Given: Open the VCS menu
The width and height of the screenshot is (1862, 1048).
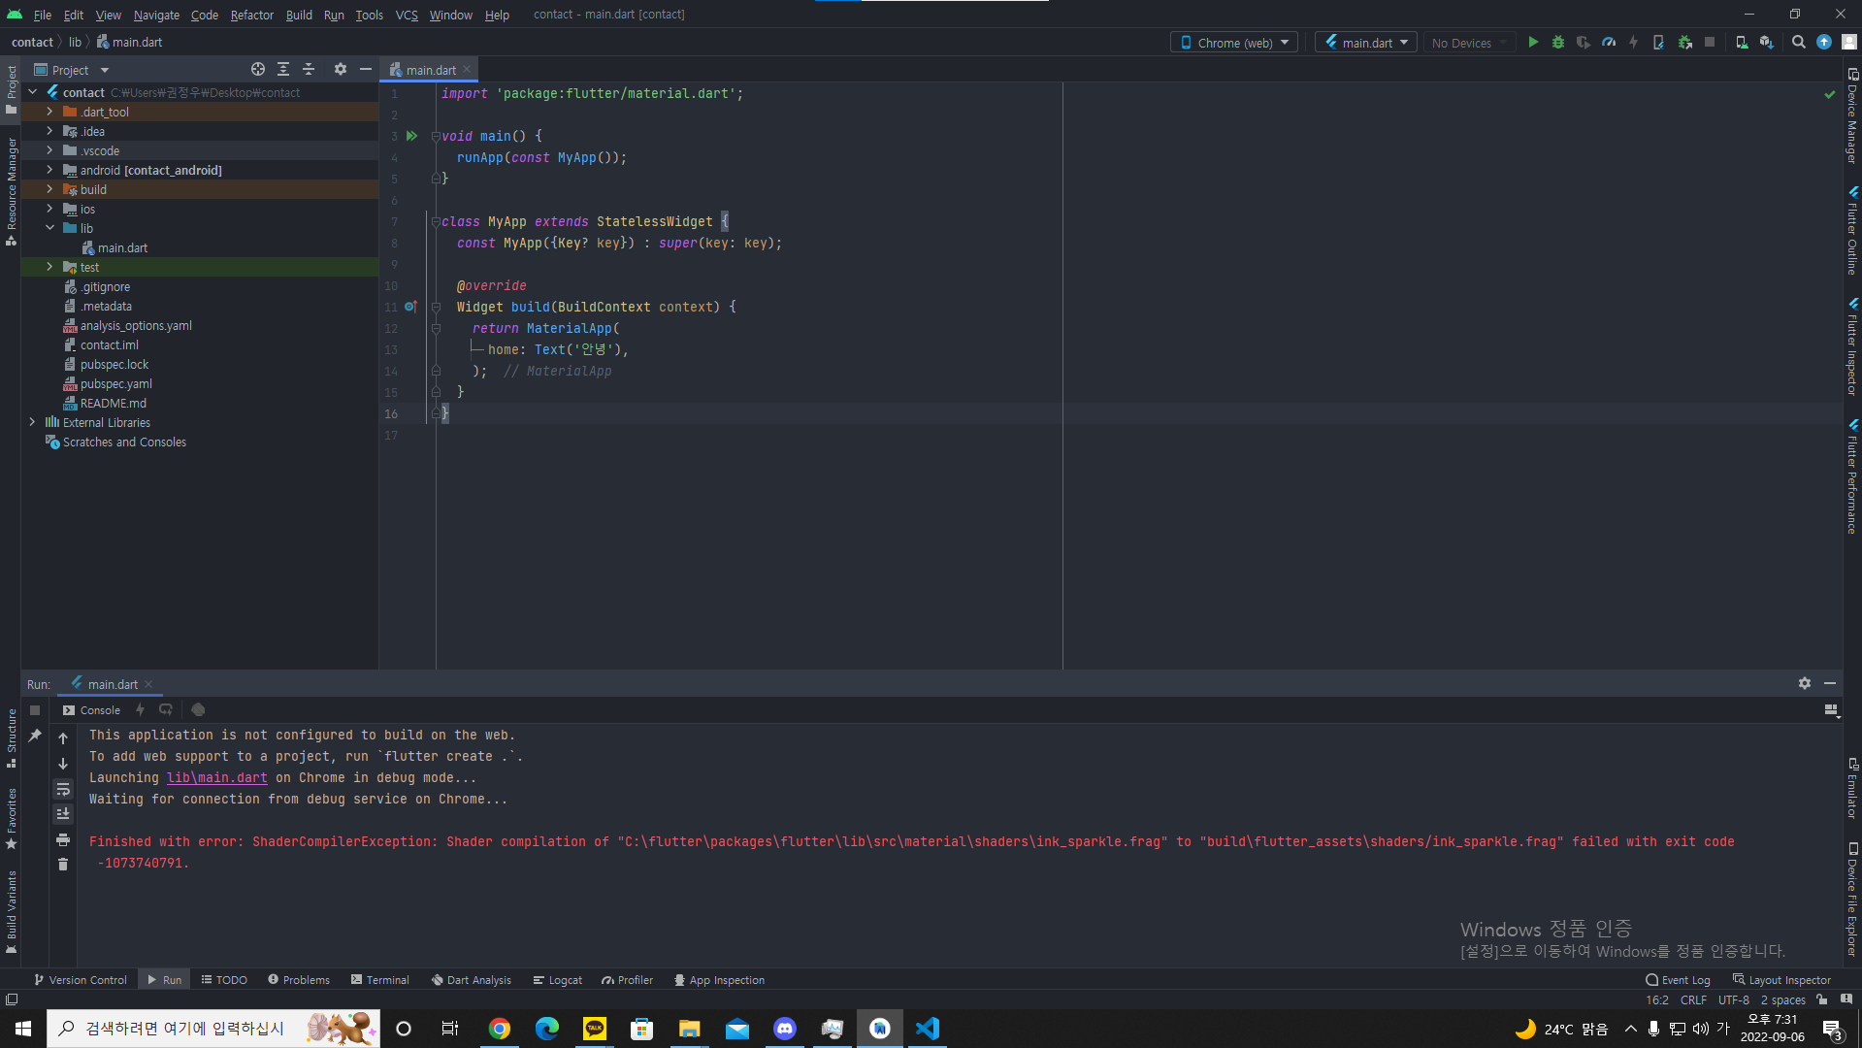Looking at the screenshot, I should click(407, 15).
